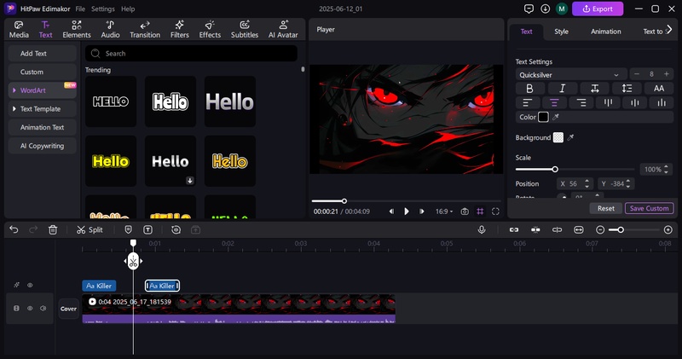Delete the selected clip with the trash icon
This screenshot has width=682, height=359.
(53, 229)
